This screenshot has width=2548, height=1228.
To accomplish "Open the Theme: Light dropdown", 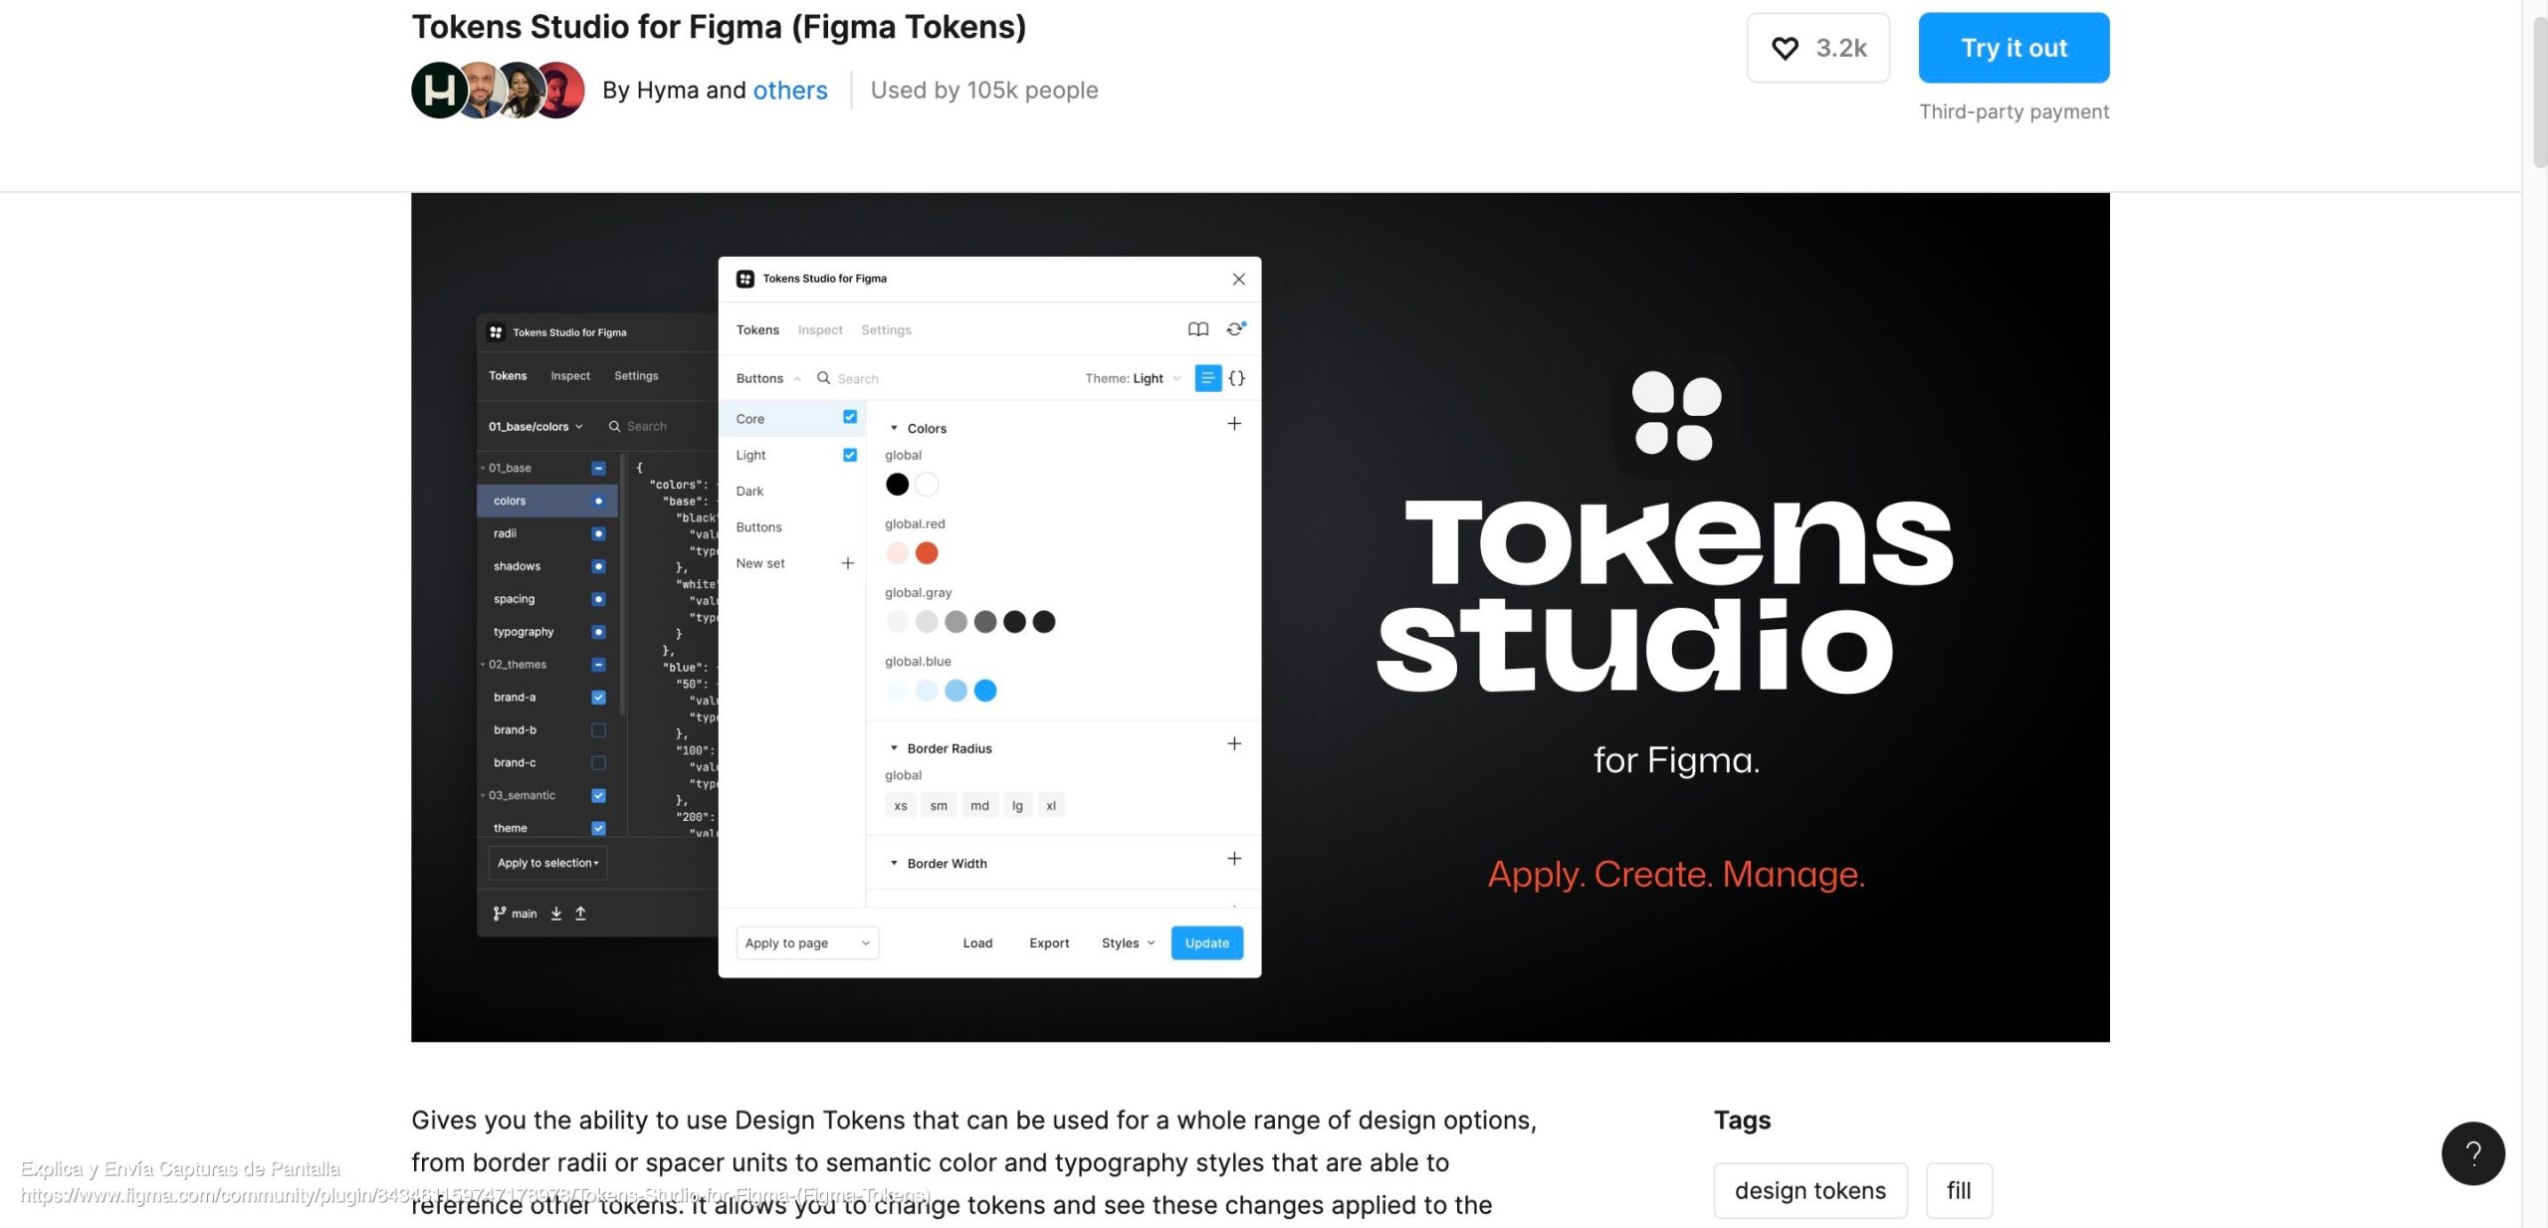I will (x=1133, y=378).
